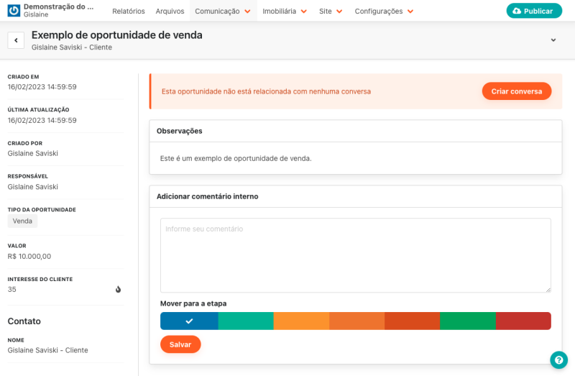Image resolution: width=575 pixels, height=376 pixels.
Task: Click the cloud upload icon in Publicar
Action: [x=517, y=12]
